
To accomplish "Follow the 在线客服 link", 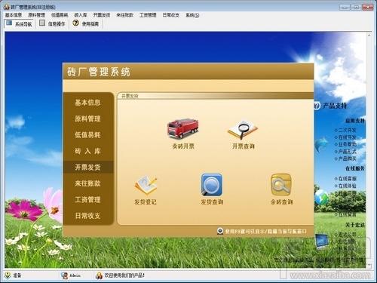I will [x=347, y=179].
